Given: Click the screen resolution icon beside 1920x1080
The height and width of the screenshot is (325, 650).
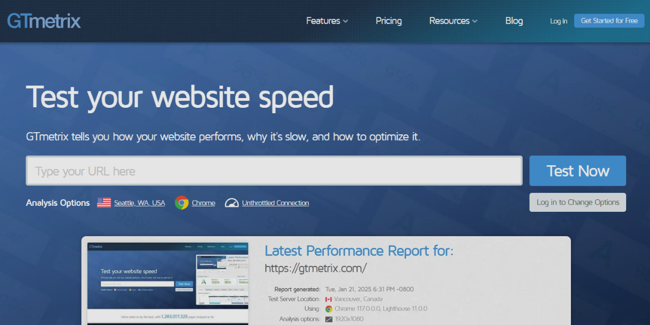Looking at the screenshot, I should [x=328, y=319].
